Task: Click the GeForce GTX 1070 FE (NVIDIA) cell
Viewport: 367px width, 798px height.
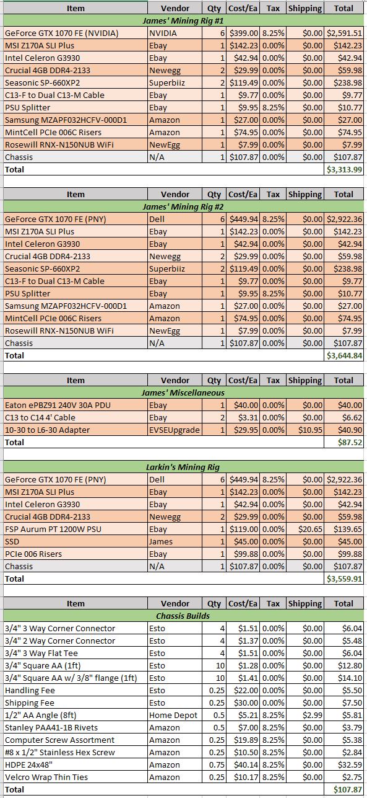Action: tap(75, 33)
